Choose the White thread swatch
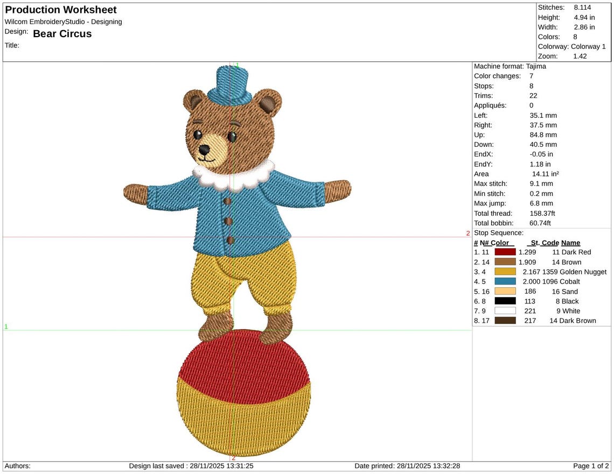This screenshot has height=474, width=614. point(505,311)
